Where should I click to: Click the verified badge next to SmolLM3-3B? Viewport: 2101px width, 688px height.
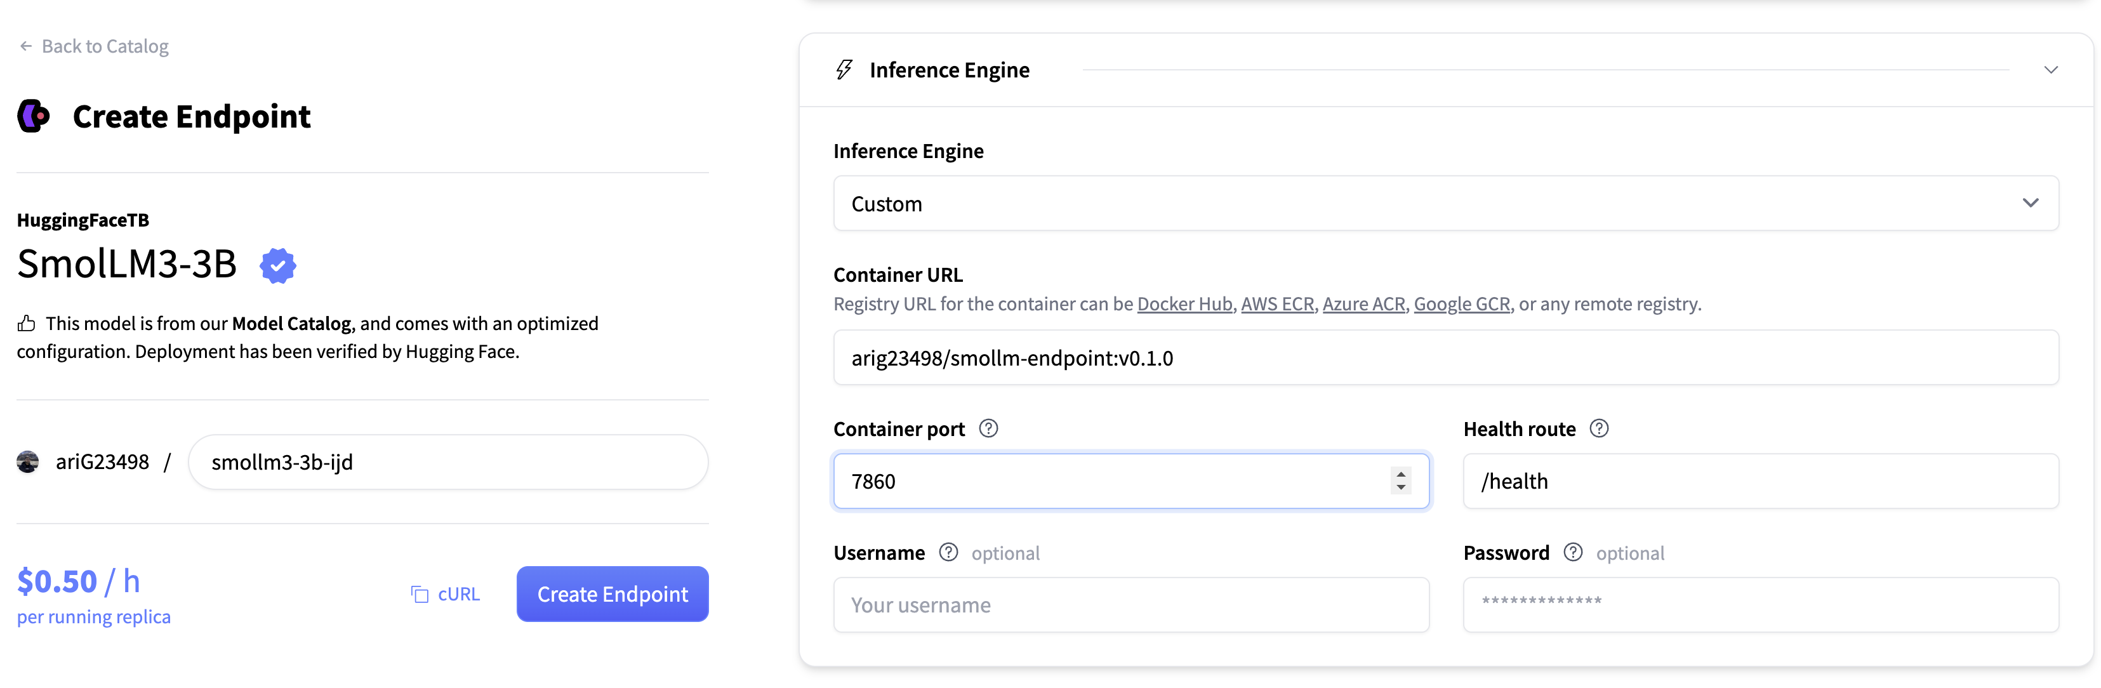click(x=277, y=266)
